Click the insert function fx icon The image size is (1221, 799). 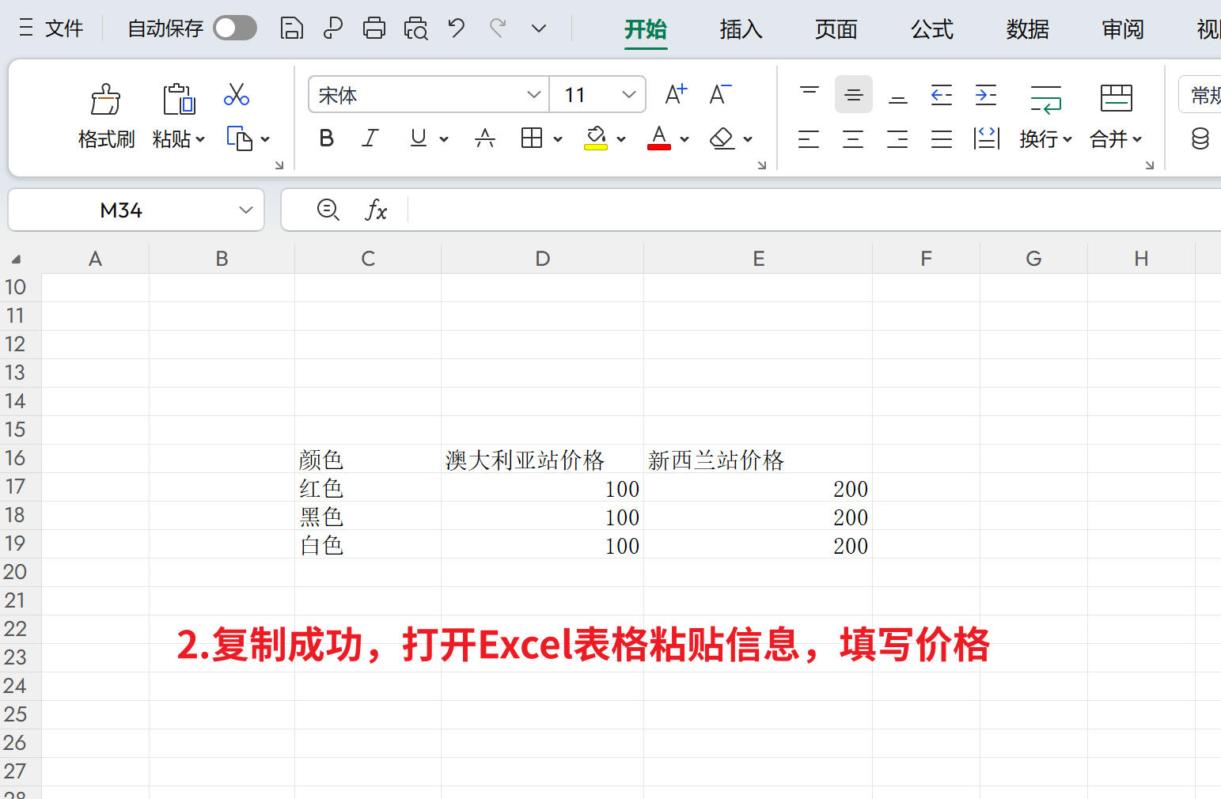(376, 210)
